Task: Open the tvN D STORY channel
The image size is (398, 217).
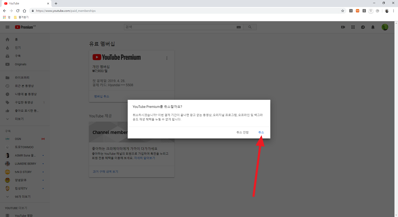Action: click(25, 172)
